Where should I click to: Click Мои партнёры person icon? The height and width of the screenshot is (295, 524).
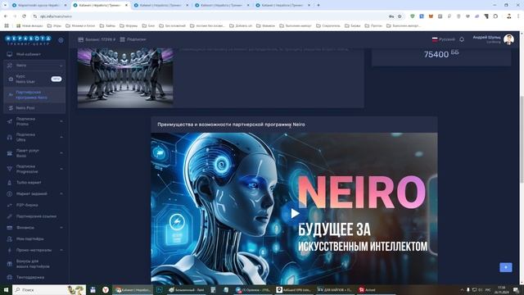tap(10, 238)
